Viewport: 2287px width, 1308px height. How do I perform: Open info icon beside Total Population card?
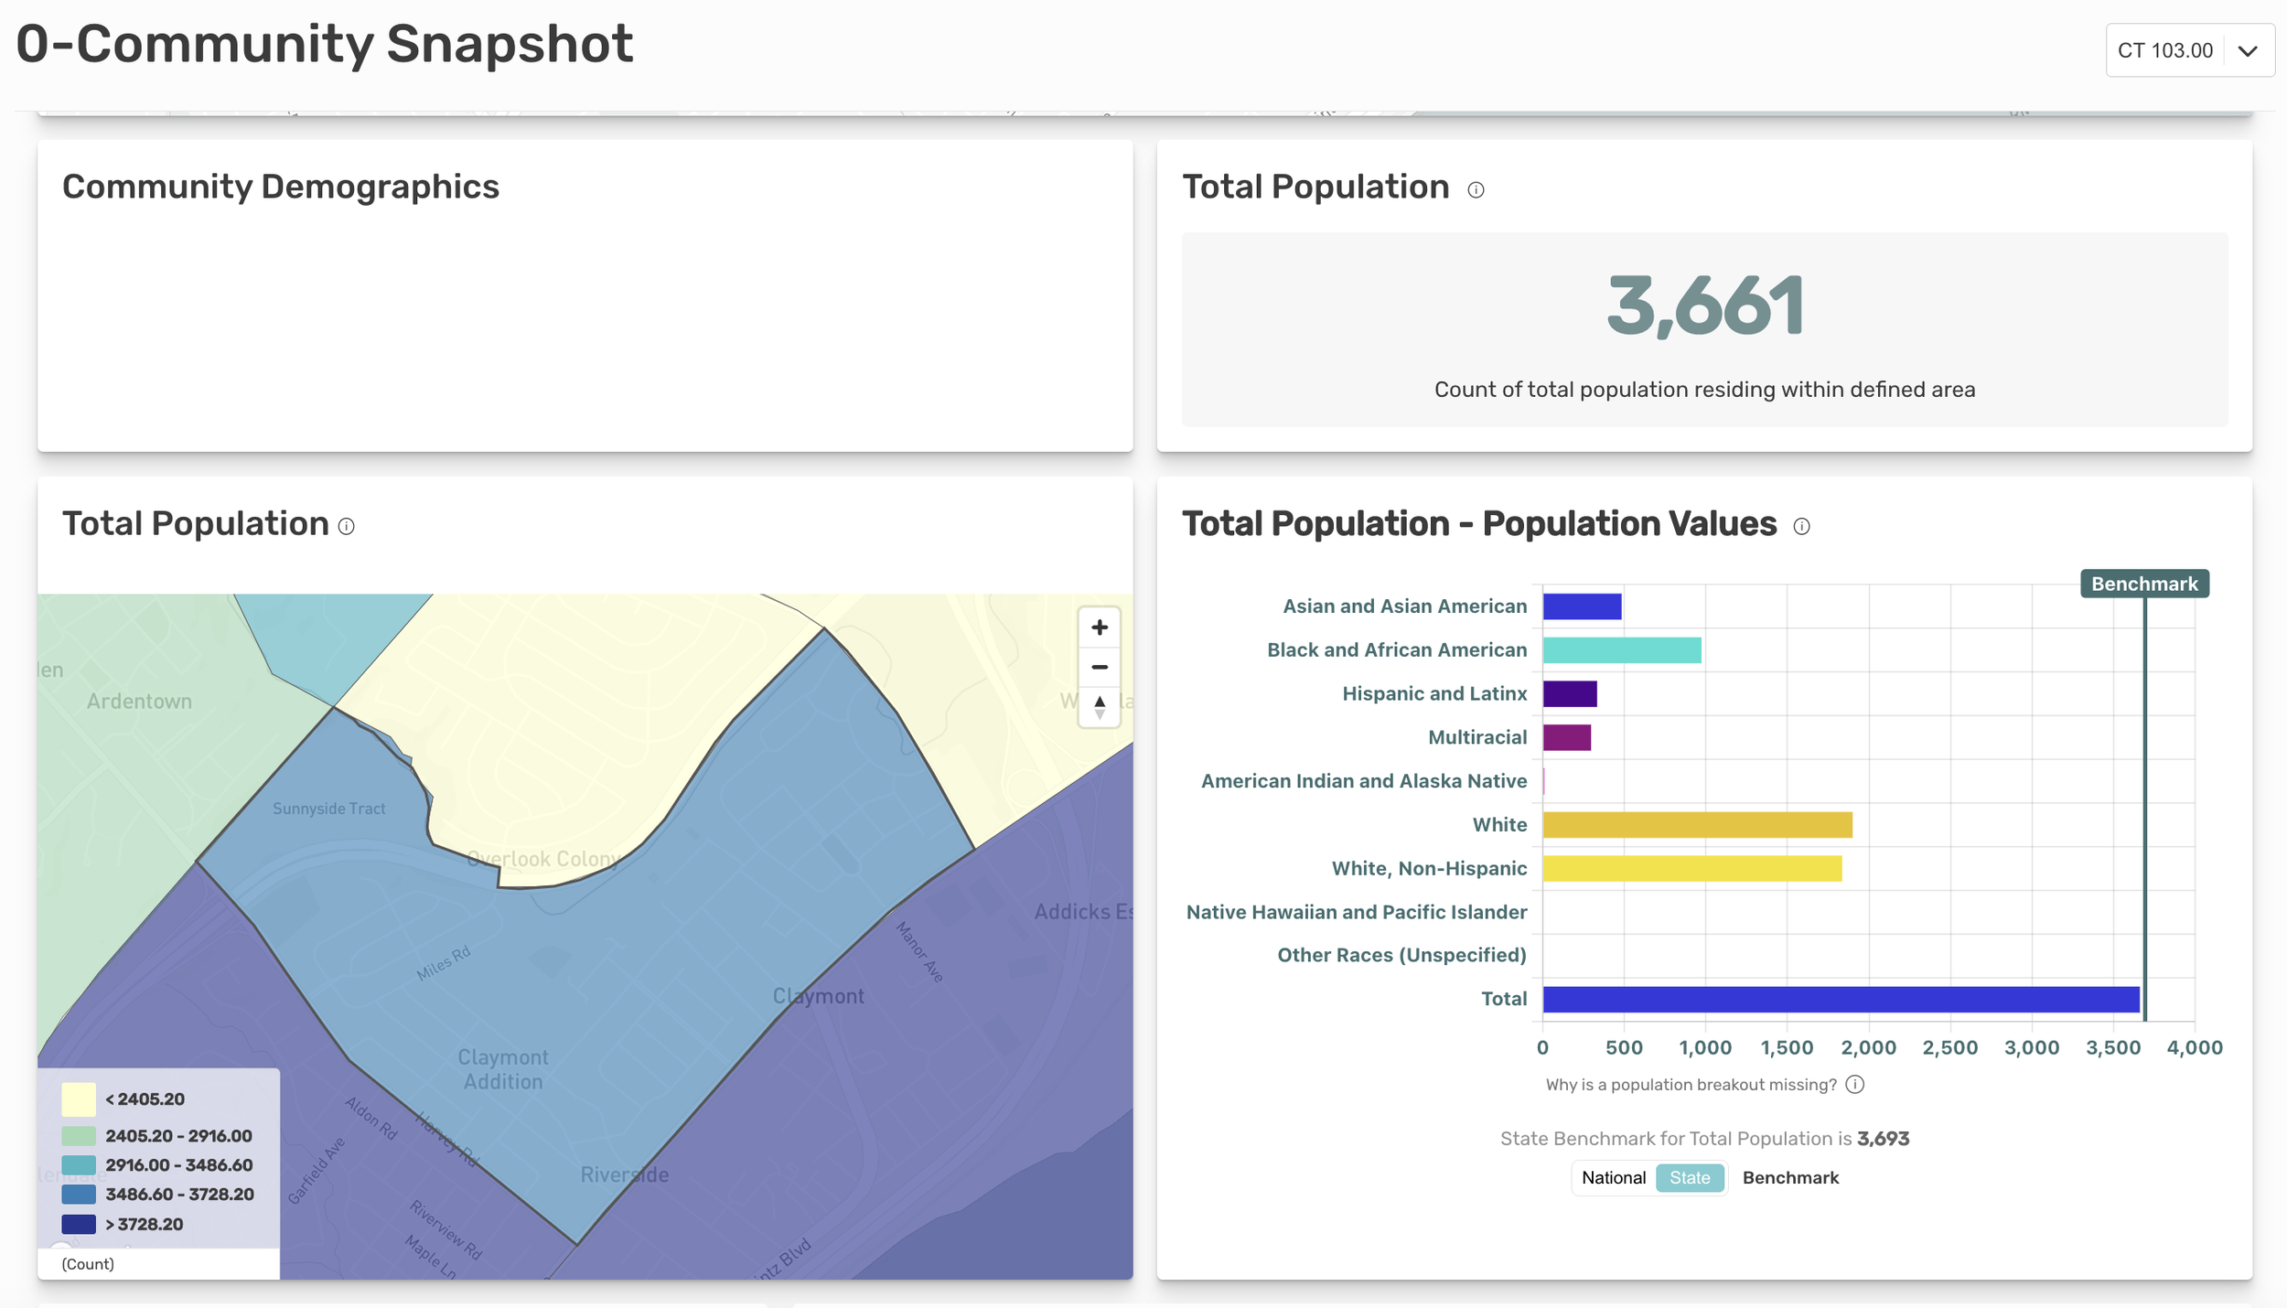1476,189
